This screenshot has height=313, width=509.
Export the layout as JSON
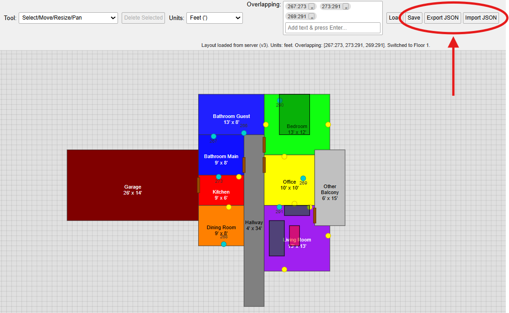pyautogui.click(x=442, y=18)
